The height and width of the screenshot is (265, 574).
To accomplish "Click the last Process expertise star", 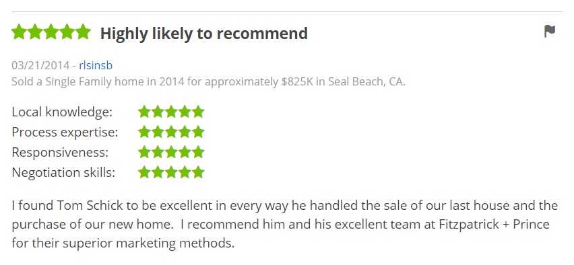I will [198, 132].
